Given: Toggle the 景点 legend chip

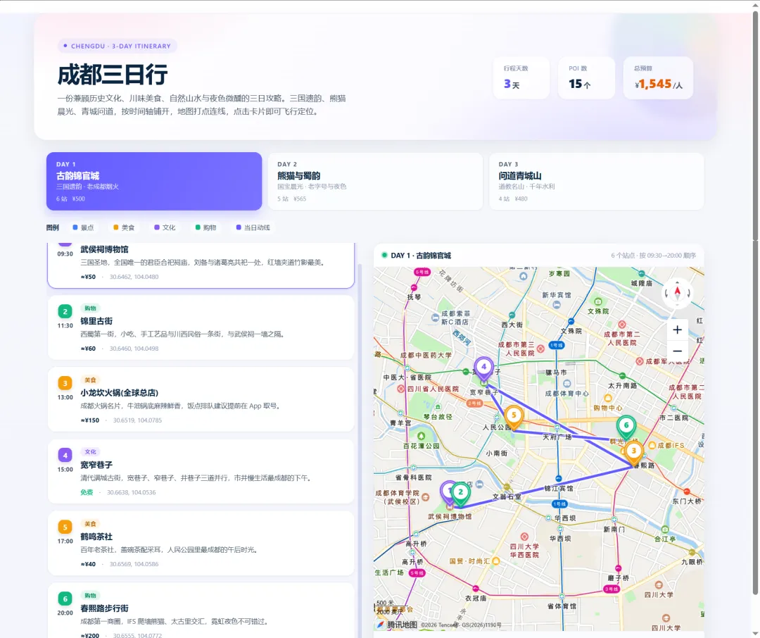Looking at the screenshot, I should tap(83, 227).
